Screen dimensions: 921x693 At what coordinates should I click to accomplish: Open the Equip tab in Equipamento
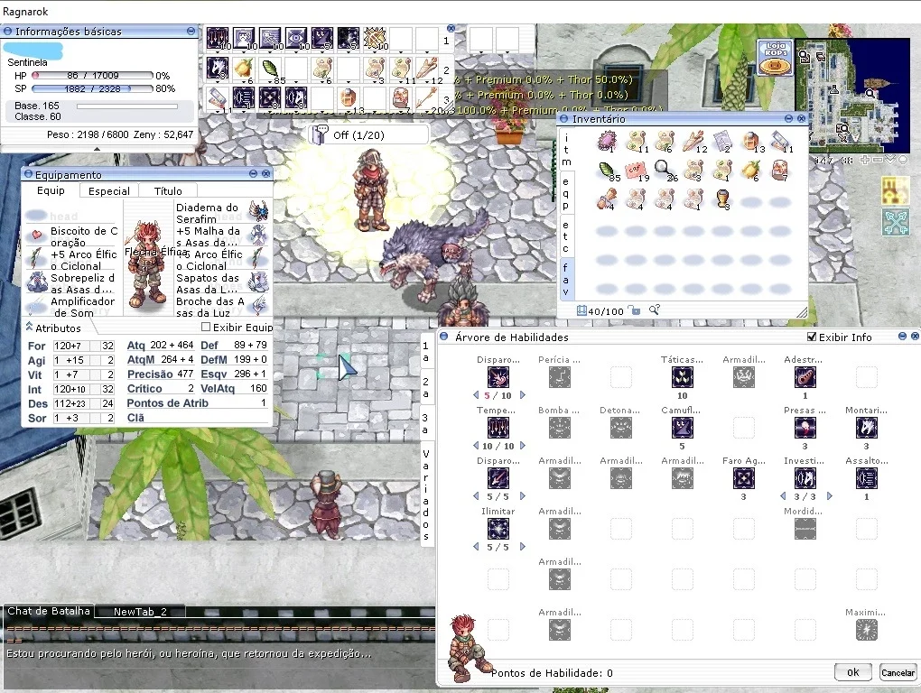coord(51,190)
